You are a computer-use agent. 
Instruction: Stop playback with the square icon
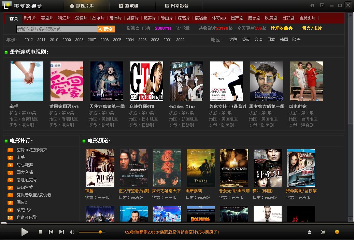41,232
